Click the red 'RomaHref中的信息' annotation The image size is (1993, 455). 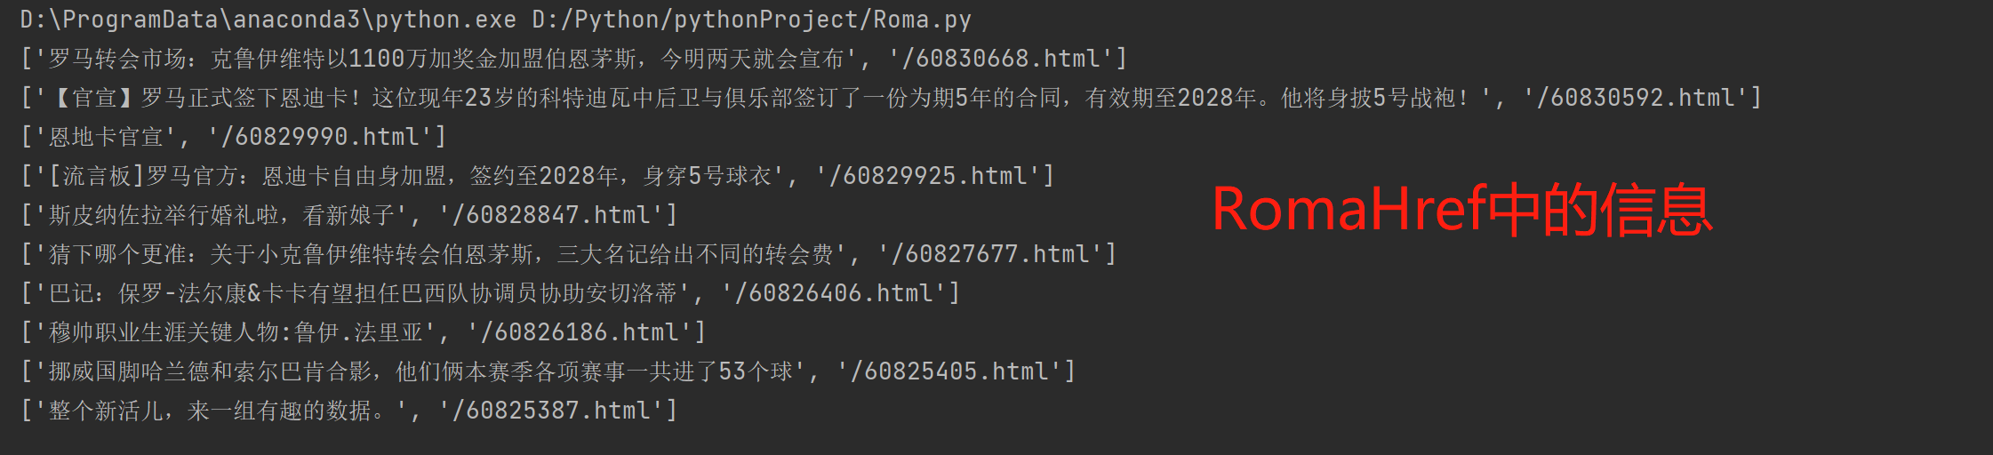click(x=1462, y=210)
